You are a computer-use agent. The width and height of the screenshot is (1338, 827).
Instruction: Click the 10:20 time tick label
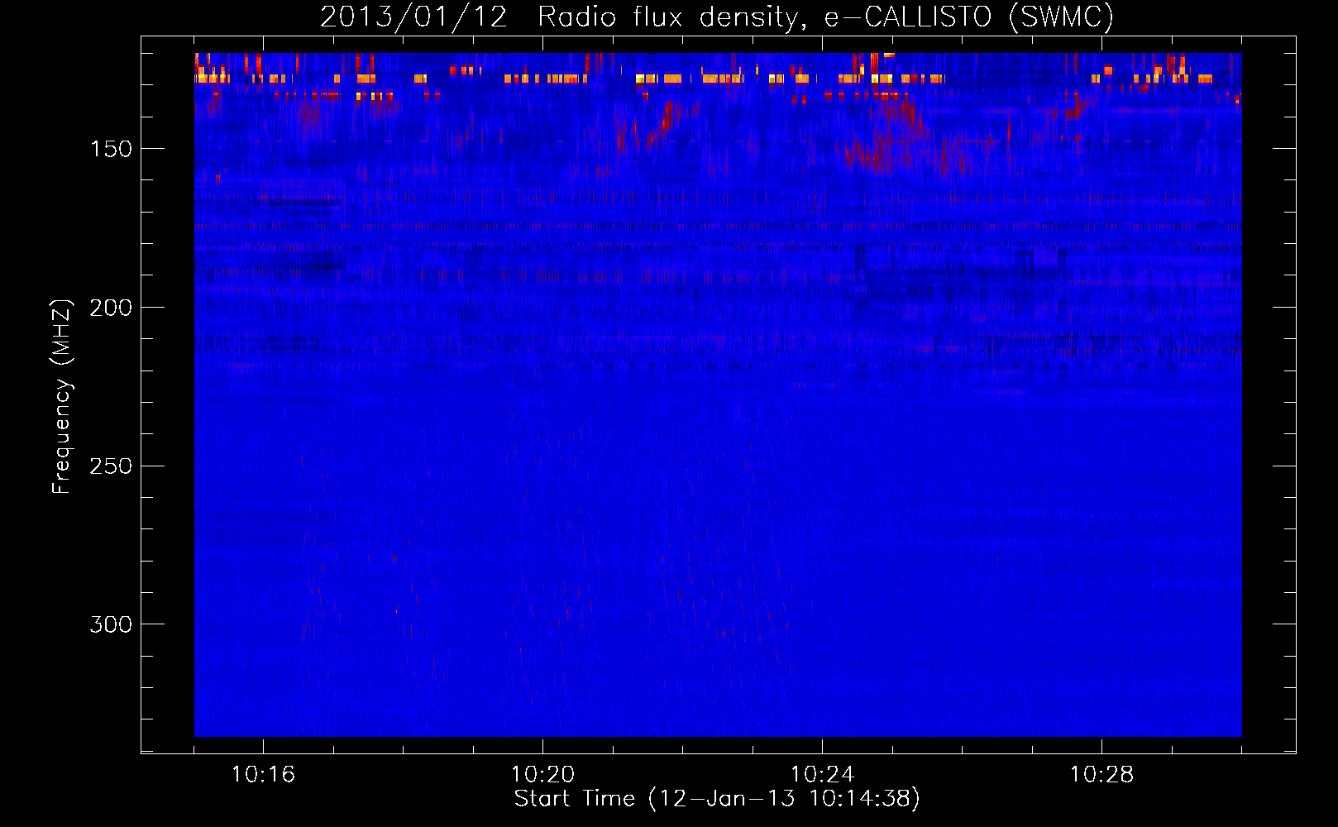click(x=542, y=775)
